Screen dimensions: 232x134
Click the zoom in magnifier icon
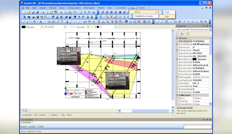coord(120,12)
